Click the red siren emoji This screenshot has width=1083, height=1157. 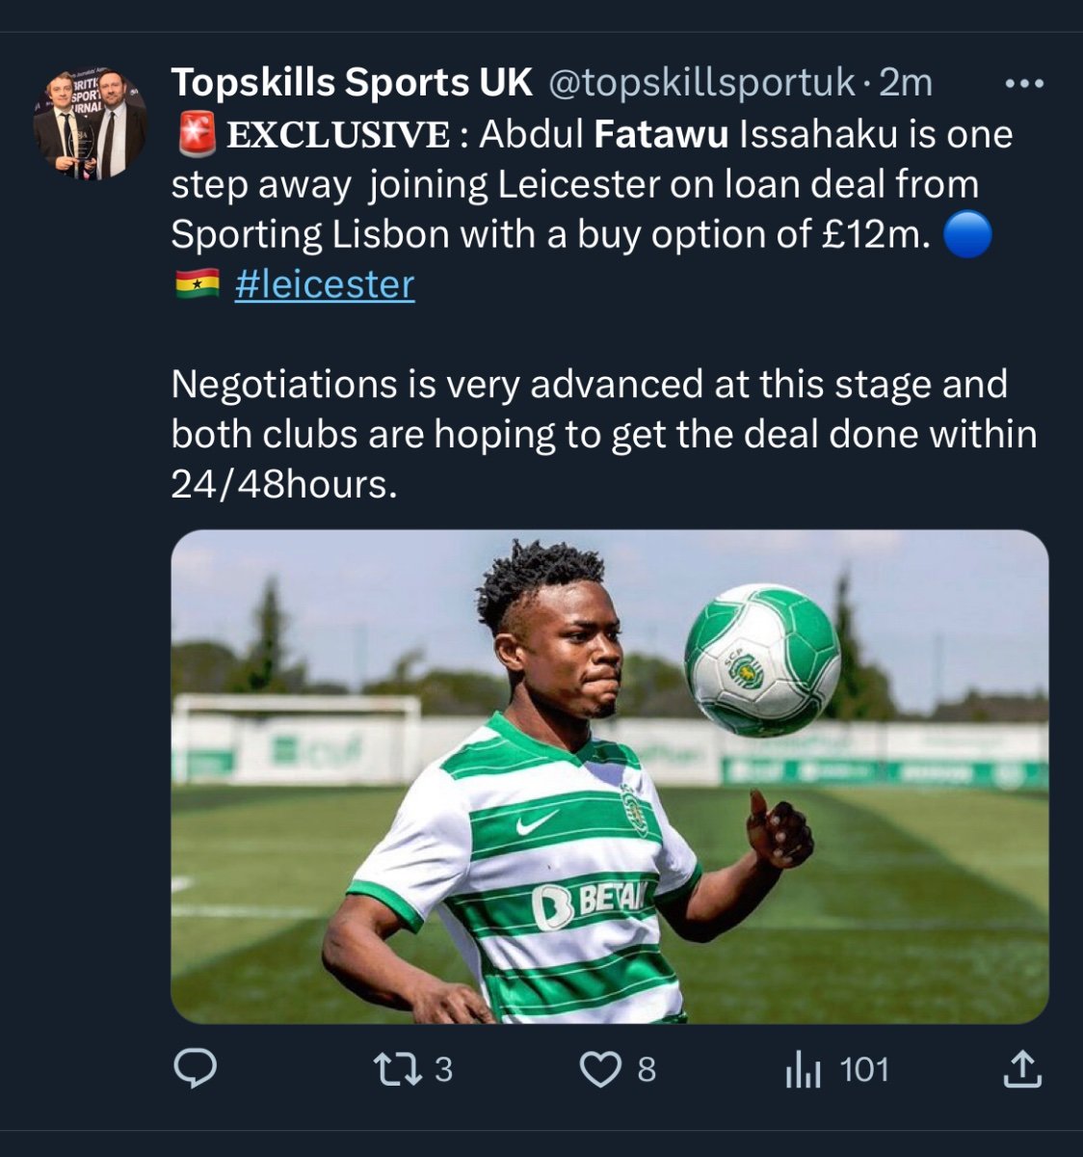point(196,134)
